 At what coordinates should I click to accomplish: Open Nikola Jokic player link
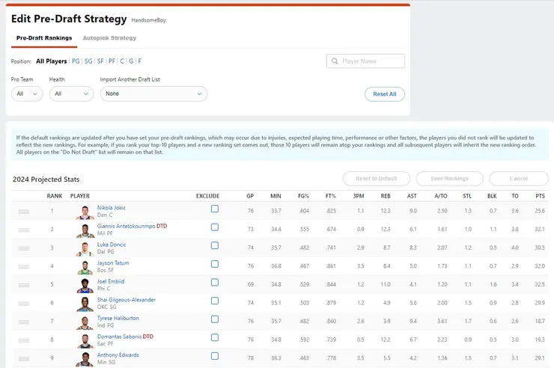[112, 208]
